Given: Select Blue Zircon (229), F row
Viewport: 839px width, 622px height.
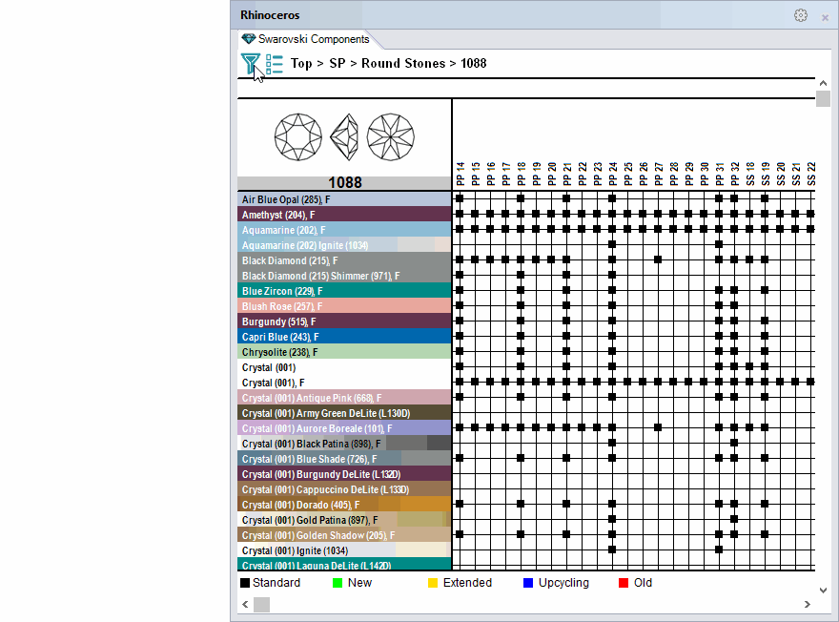Looking at the screenshot, I should click(344, 291).
